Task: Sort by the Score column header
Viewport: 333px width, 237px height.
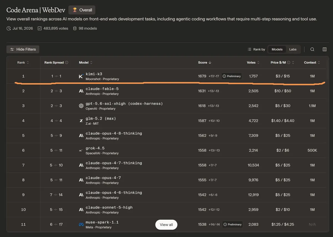Action: pos(205,63)
